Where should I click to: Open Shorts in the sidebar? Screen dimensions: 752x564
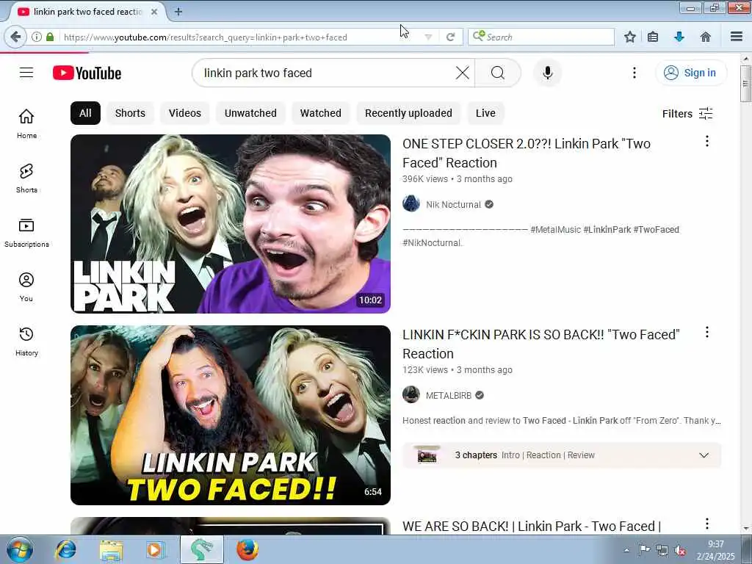point(26,178)
